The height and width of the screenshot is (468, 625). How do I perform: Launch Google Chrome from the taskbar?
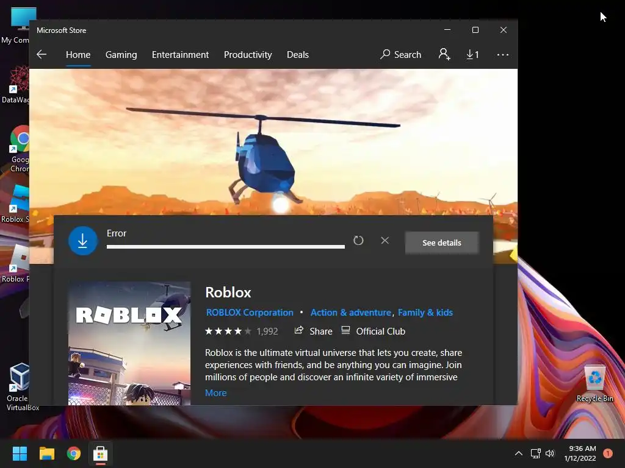[74, 453]
